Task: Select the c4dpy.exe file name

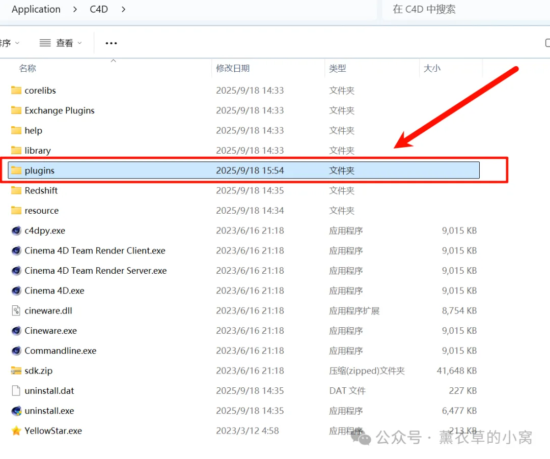Action: (45, 231)
